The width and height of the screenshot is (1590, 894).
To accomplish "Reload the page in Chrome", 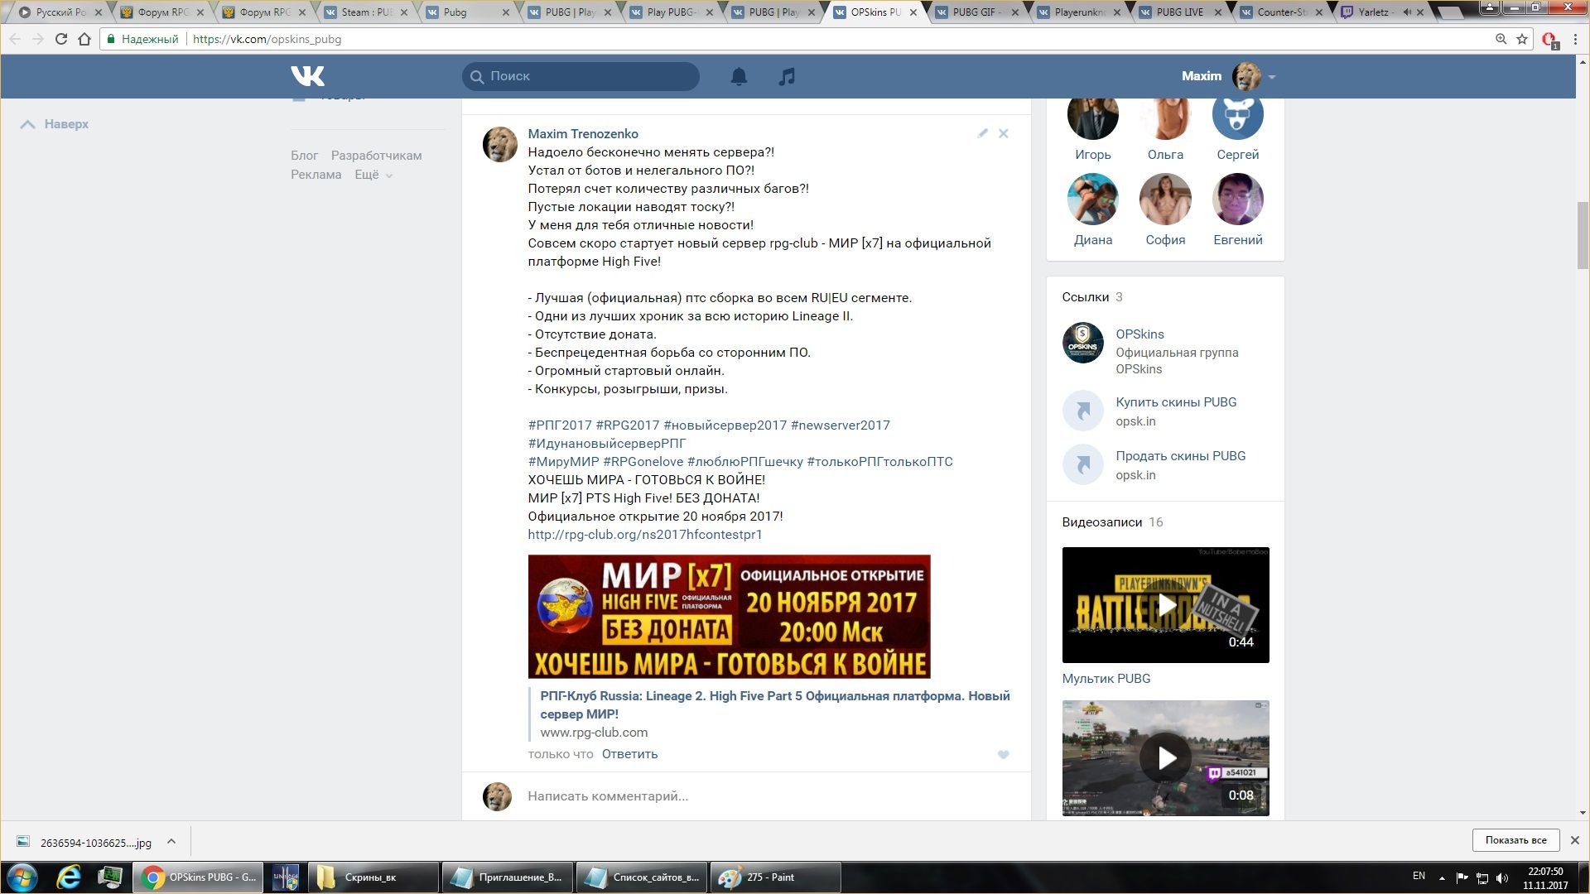I will pos(60,39).
